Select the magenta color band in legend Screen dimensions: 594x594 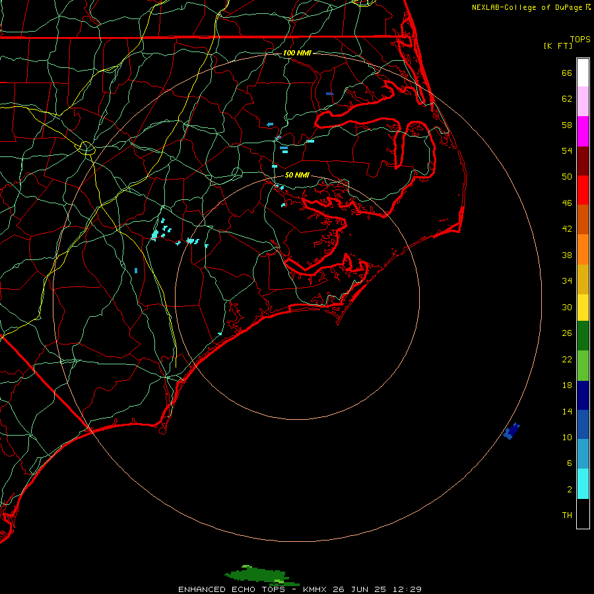(x=583, y=131)
